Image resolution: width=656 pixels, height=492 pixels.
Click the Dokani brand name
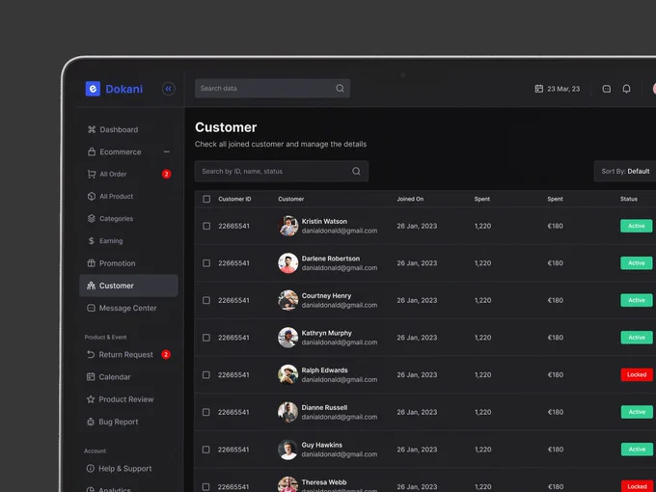(x=123, y=89)
